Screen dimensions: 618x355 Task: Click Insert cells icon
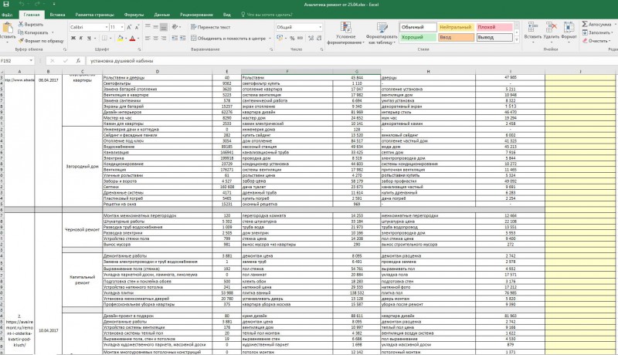(532, 27)
